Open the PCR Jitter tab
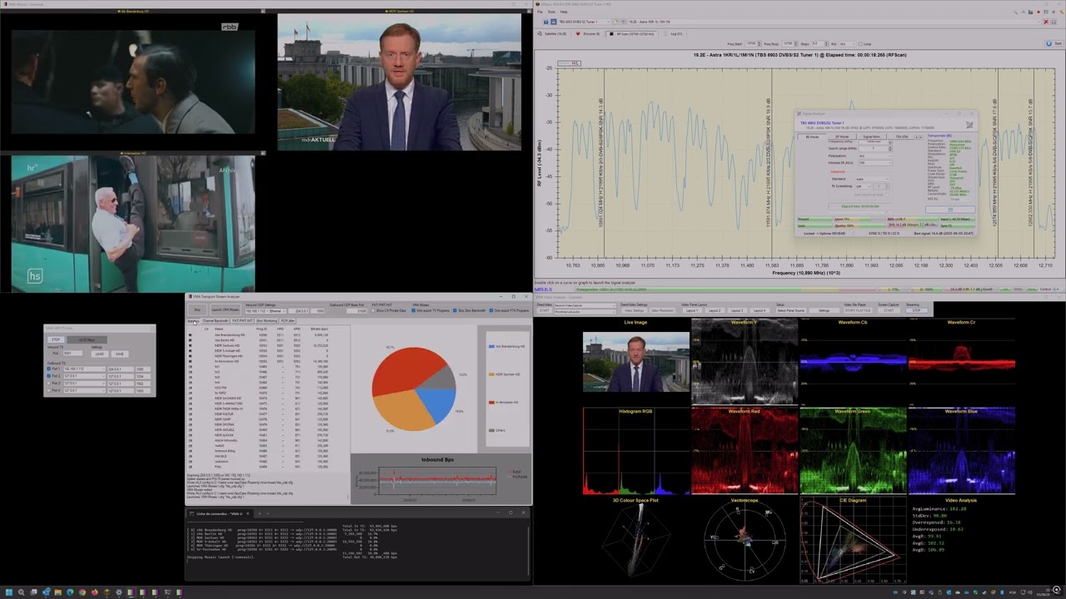This screenshot has height=599, width=1066. (x=287, y=320)
